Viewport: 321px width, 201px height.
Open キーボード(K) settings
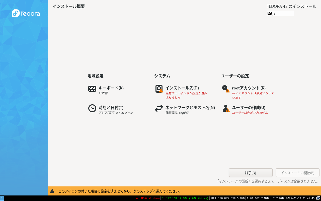[111, 88]
